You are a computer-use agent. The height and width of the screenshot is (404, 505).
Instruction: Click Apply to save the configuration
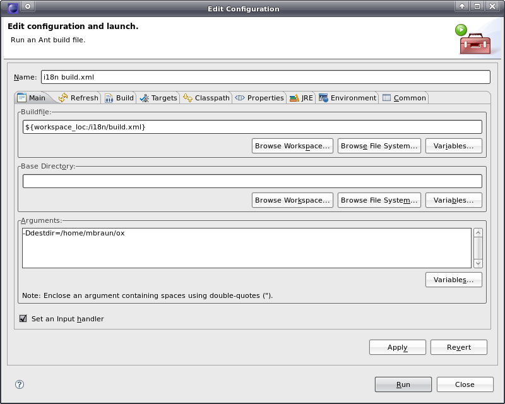[398, 347]
